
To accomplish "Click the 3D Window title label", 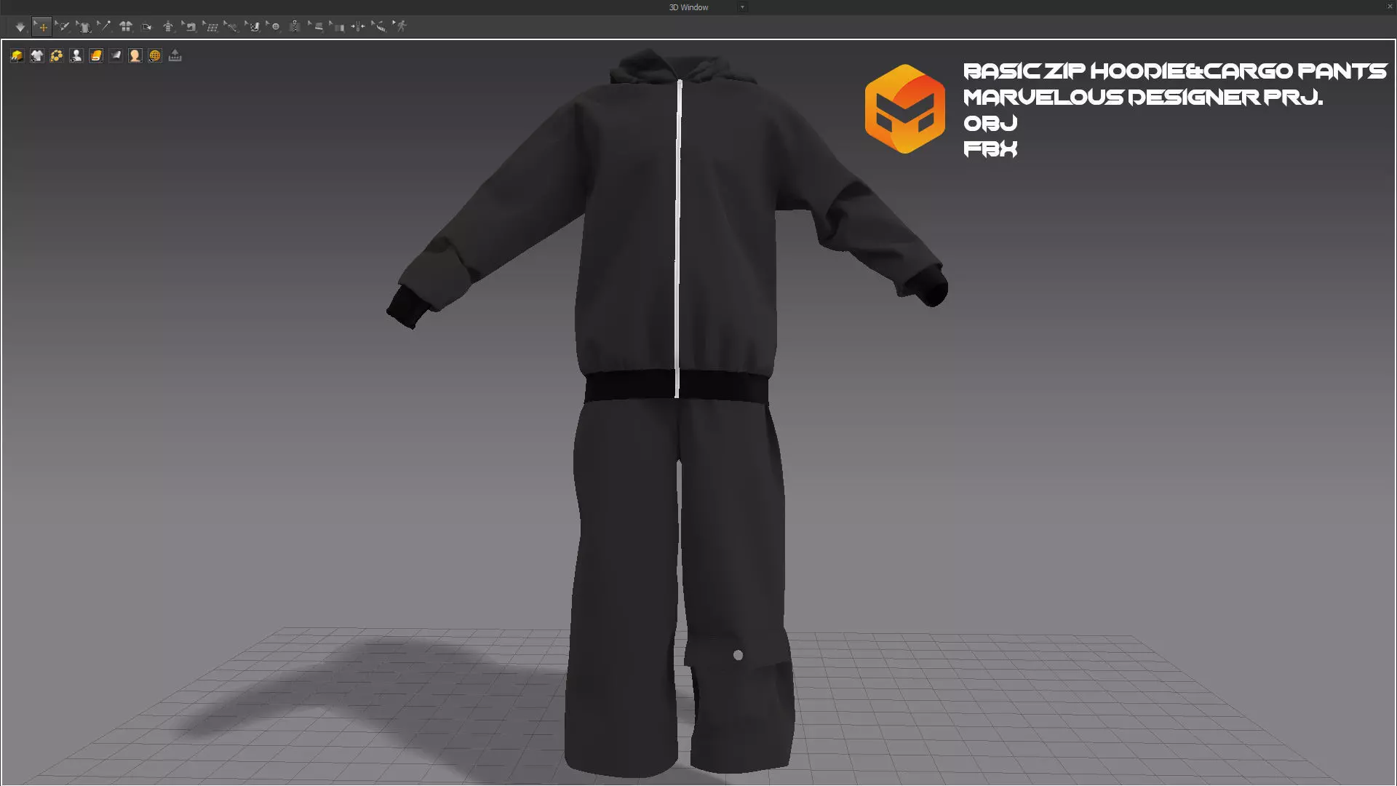I will coord(688,7).
